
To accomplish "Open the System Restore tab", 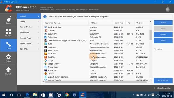I will (29, 44).
